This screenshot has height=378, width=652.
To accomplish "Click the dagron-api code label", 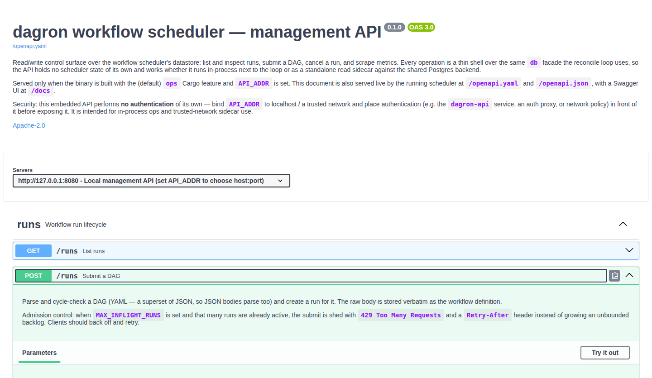I will click(470, 104).
